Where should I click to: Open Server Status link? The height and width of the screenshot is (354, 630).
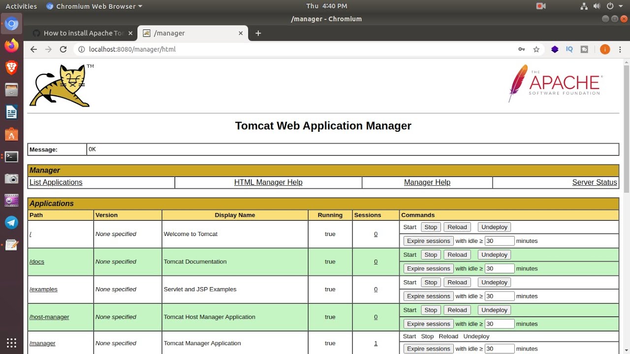point(595,182)
